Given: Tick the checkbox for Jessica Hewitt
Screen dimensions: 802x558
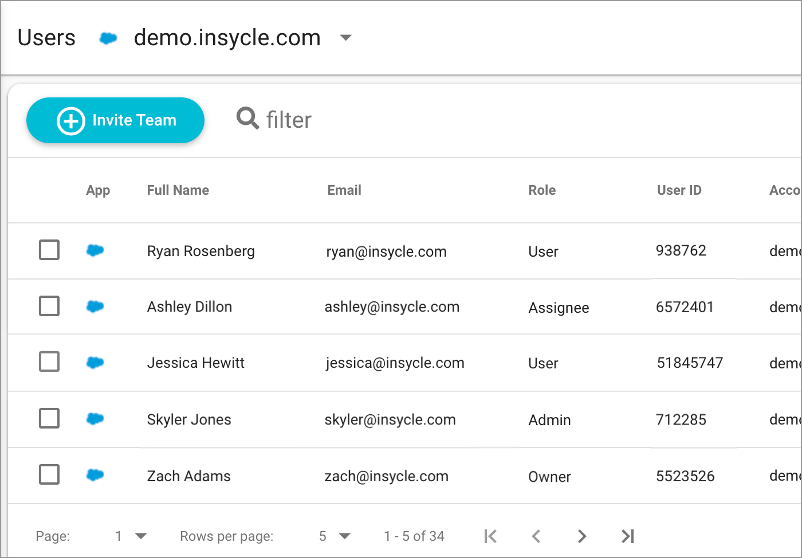Looking at the screenshot, I should (x=49, y=361).
